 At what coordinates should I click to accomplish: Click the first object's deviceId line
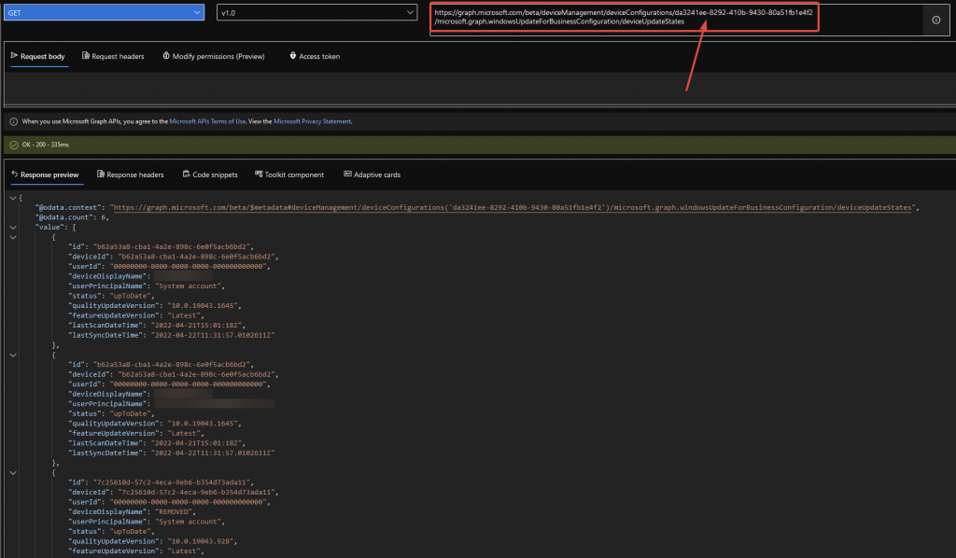[173, 257]
